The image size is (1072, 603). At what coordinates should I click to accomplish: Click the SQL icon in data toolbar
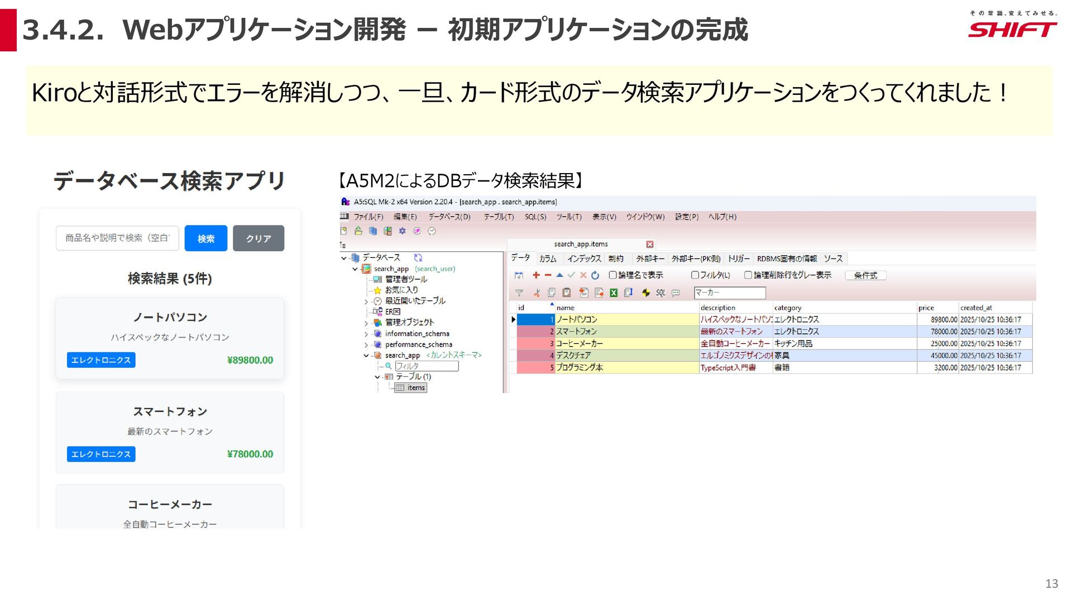[x=661, y=293]
